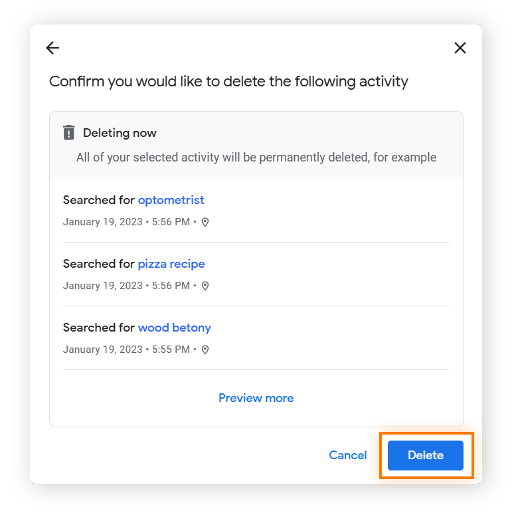The width and height of the screenshot is (512, 513).
Task: Confirm with the blue Delete button
Action: pos(426,455)
